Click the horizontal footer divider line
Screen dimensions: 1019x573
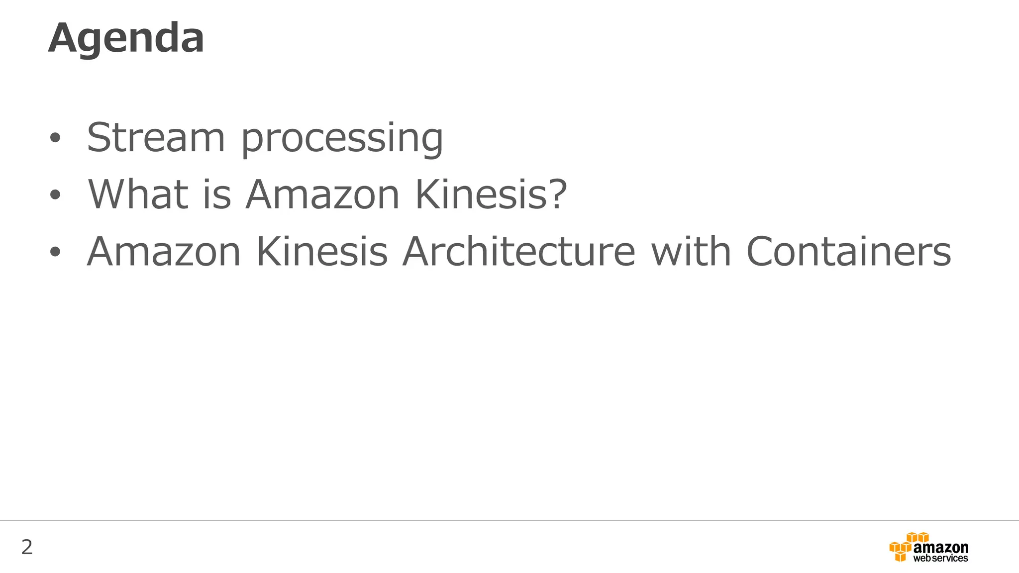pos(509,520)
